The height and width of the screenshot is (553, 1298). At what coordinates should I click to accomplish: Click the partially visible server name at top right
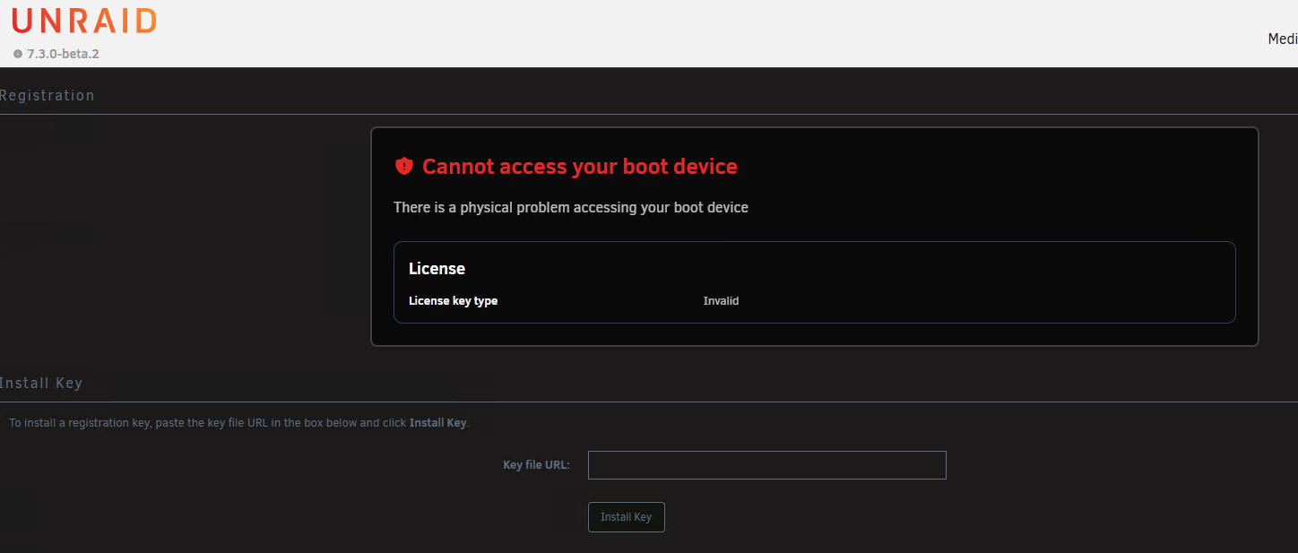tap(1283, 39)
